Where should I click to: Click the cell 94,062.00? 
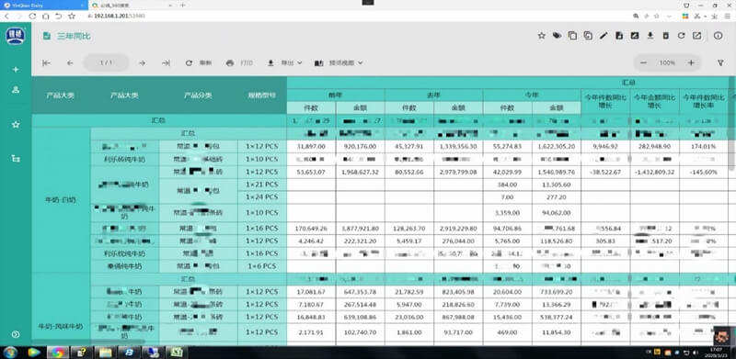point(557,213)
